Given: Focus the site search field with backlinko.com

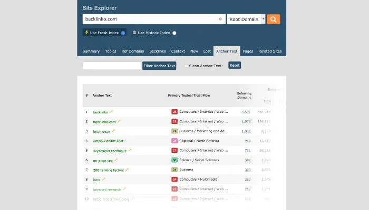Looking at the screenshot, I should point(154,19).
